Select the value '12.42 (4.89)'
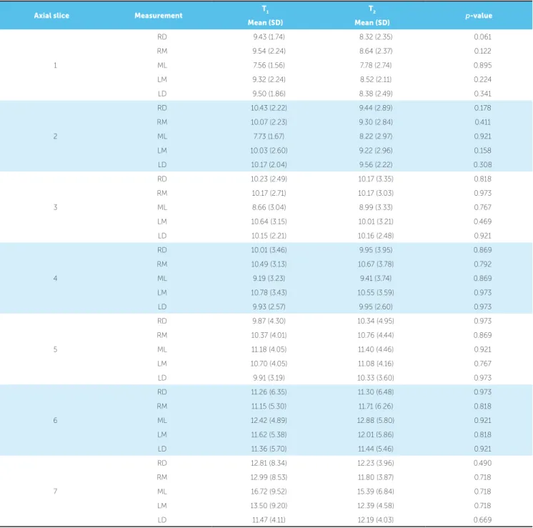Screen dimensions: 533x528 click(269, 421)
